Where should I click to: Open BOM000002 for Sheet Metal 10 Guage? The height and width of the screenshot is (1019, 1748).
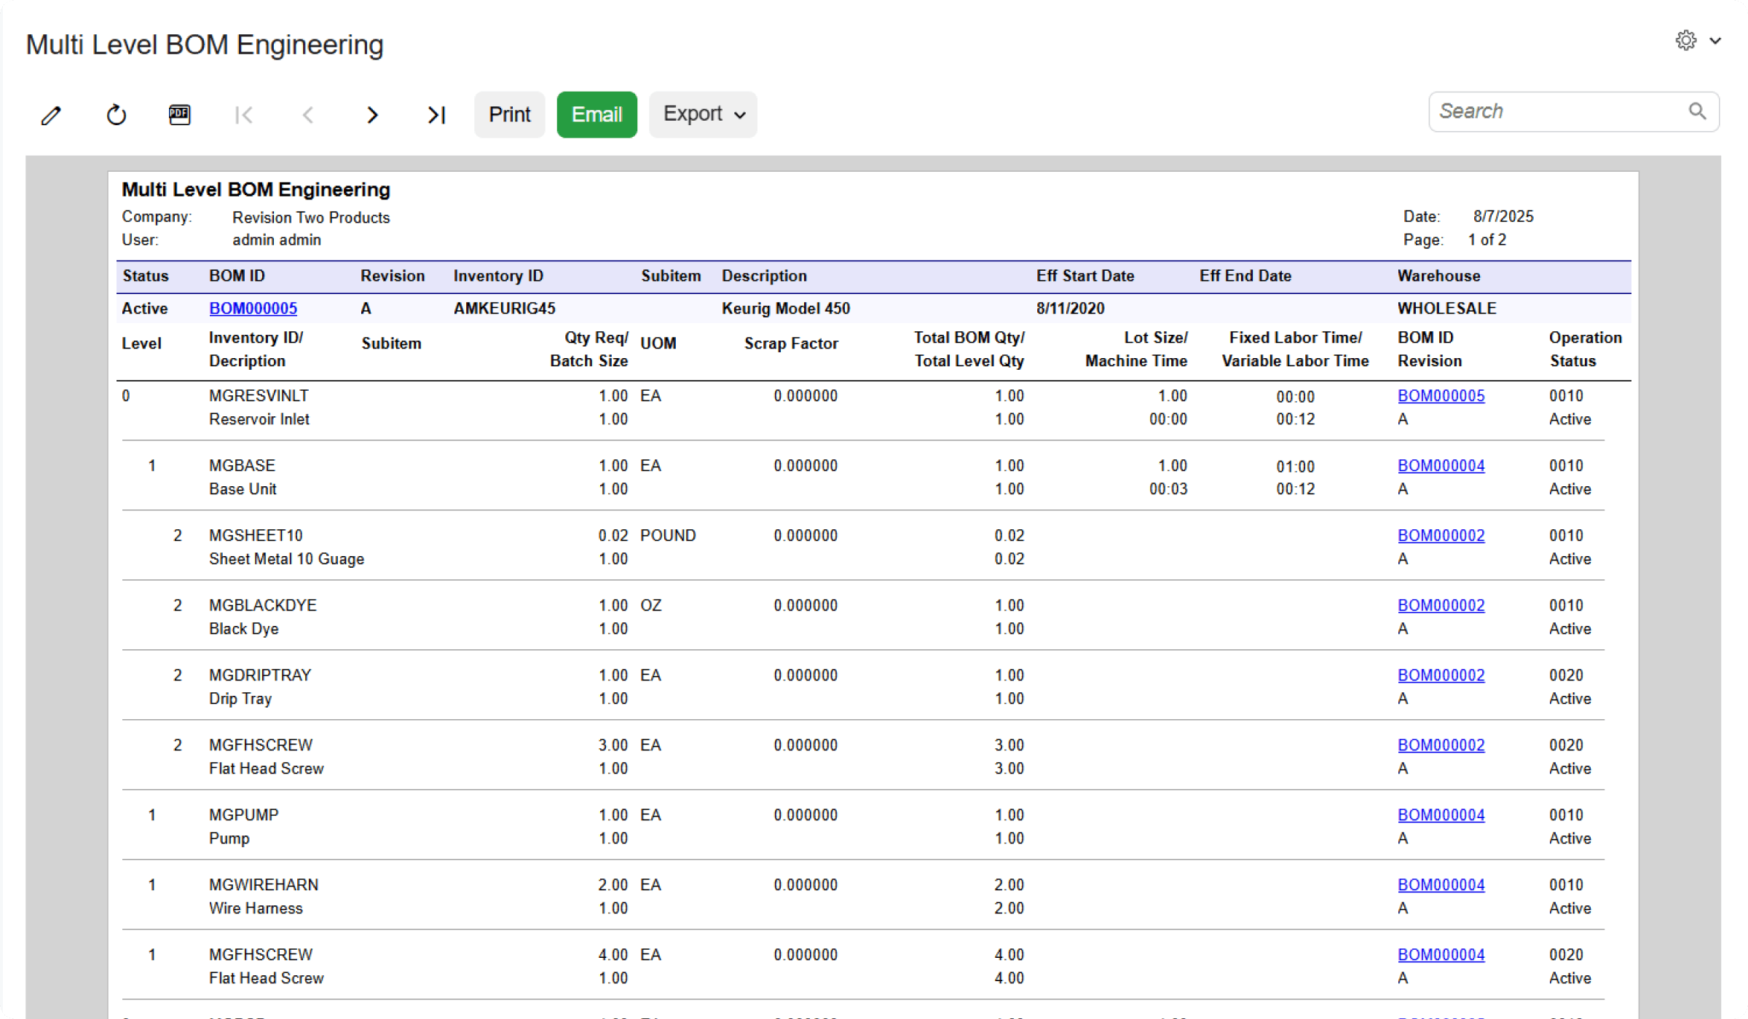coord(1441,535)
